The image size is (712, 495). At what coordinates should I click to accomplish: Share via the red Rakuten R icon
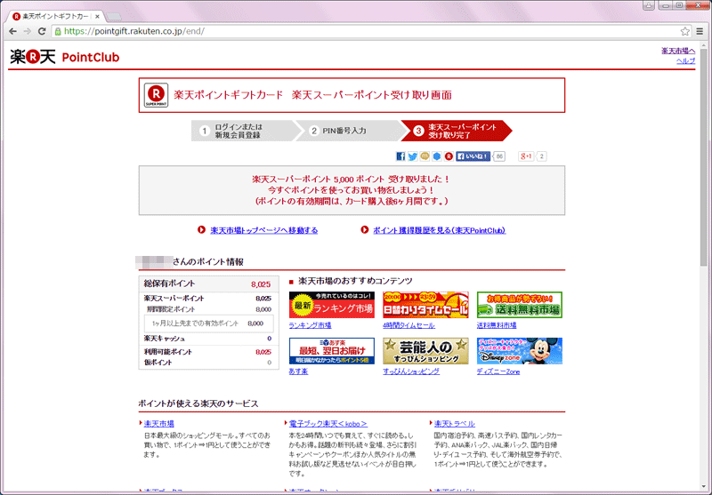(x=449, y=156)
